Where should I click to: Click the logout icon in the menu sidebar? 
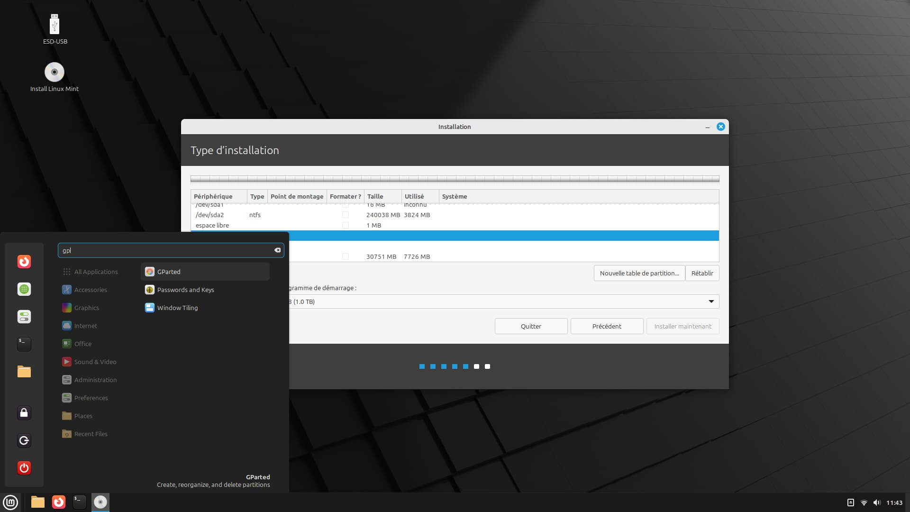[x=24, y=440]
